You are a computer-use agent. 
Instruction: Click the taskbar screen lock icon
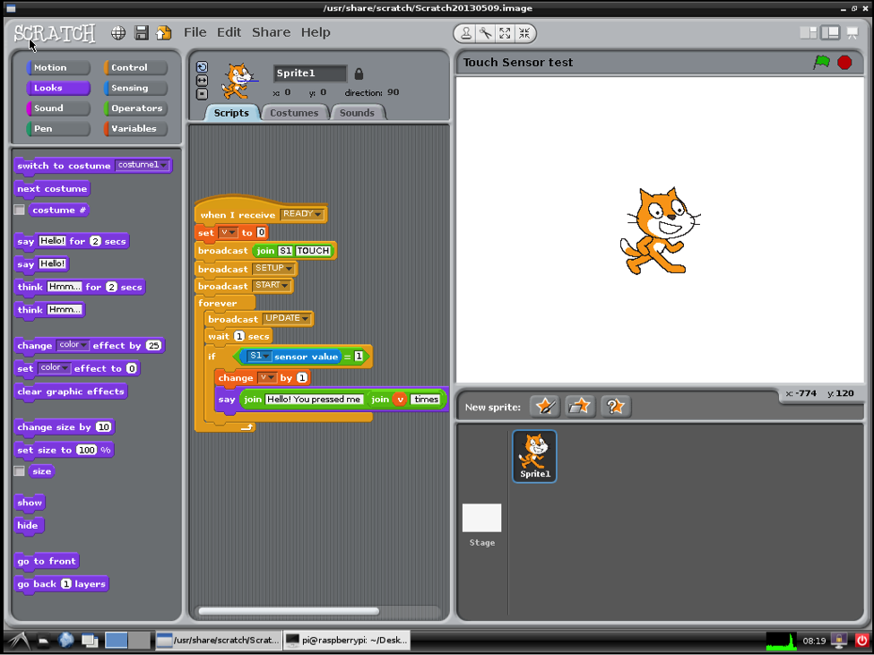839,641
